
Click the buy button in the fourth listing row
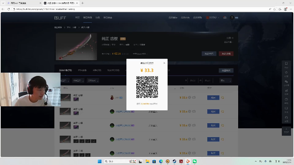(x=213, y=139)
